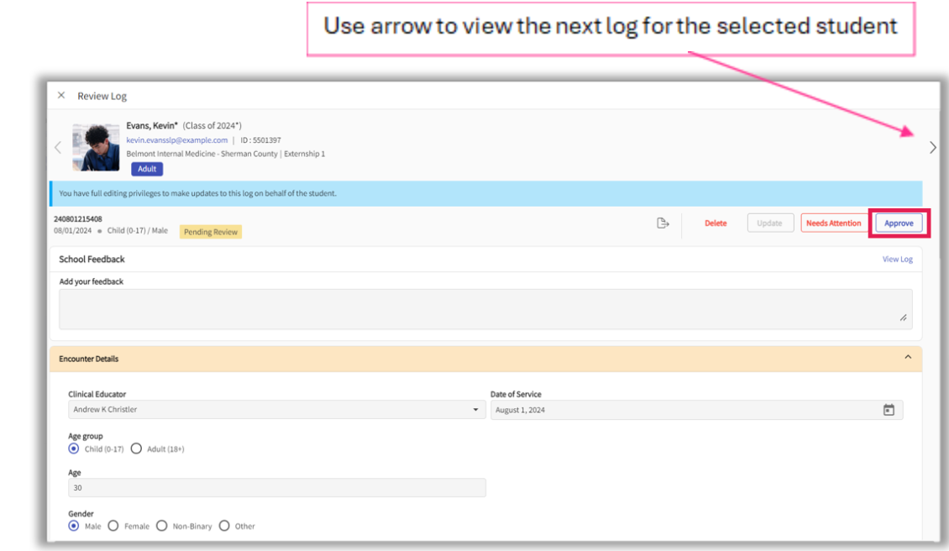Click the Add your feedback text area
Viewport: 949px width, 551px height.
pos(485,309)
